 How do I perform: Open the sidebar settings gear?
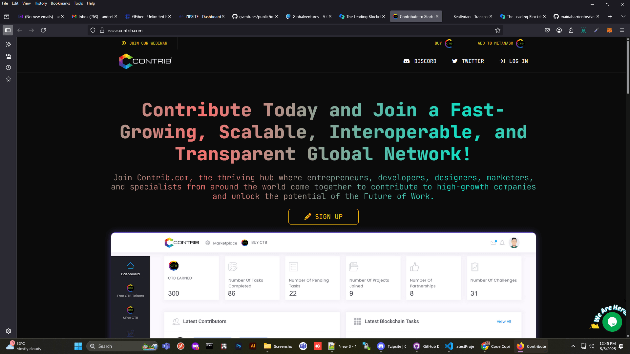9,331
